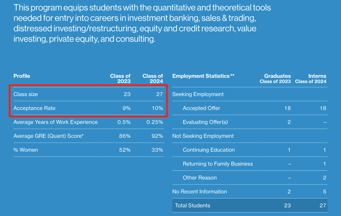Click the 'Other Reason' row label
Image resolution: width=341 pixels, height=216 pixels.
click(x=200, y=178)
